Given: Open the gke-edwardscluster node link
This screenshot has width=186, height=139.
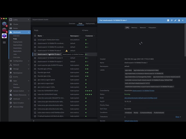Looking at the screenshot, I should [x=141, y=98].
